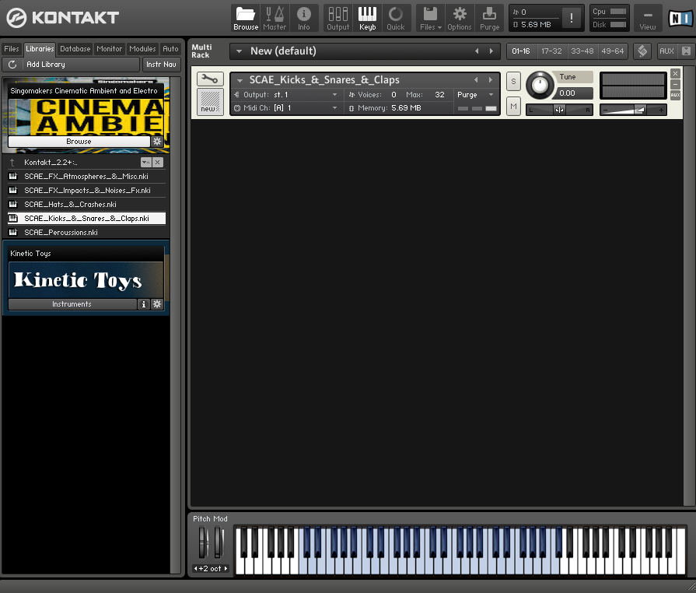Open the instrument Purge dropdown
Viewport: 696px width, 593px height.
click(475, 95)
